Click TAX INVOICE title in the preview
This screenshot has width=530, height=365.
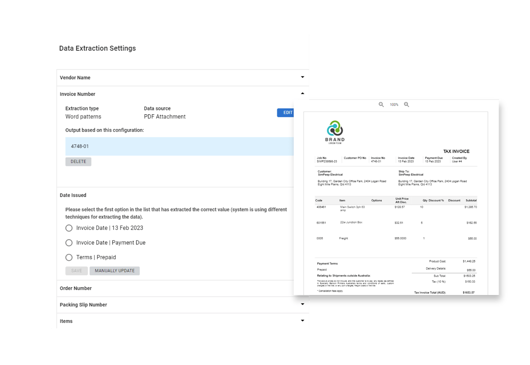pos(456,151)
